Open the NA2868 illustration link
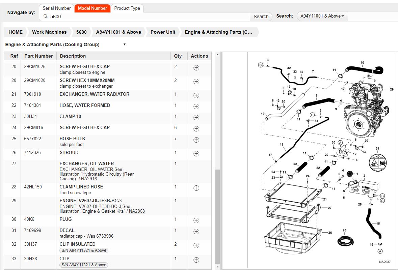 (137, 211)
